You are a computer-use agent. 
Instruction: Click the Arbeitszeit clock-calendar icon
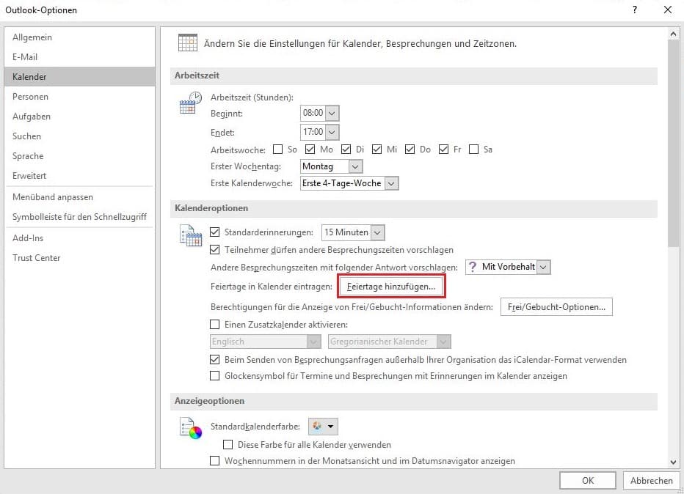(191, 103)
